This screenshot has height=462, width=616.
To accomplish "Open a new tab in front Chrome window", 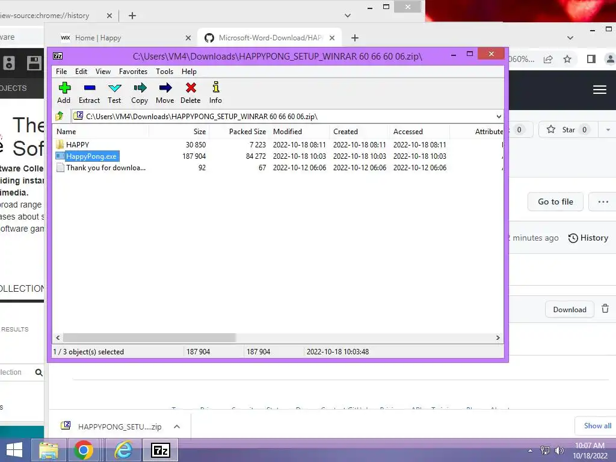I will 355,38.
